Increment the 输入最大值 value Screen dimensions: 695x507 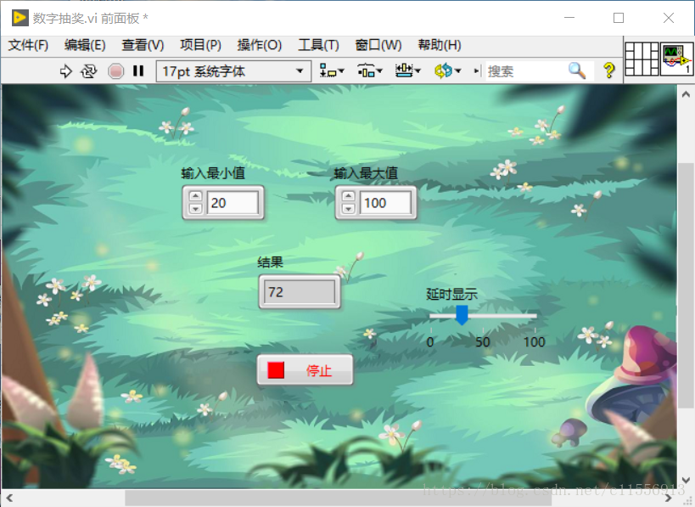[349, 196]
